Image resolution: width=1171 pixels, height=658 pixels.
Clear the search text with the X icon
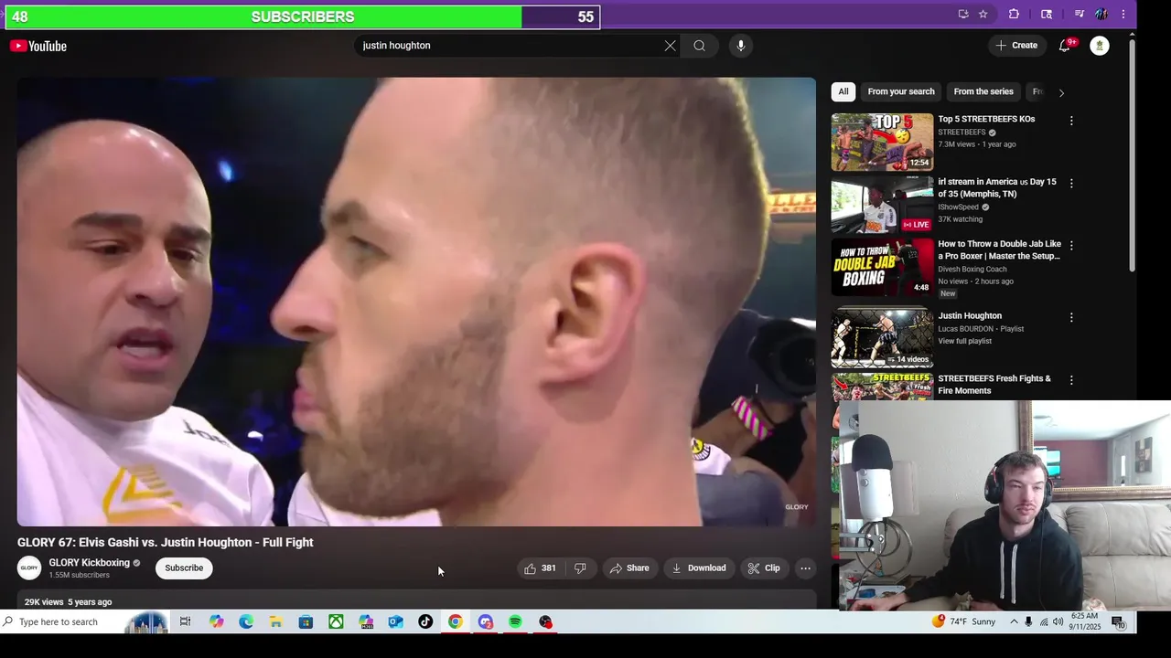670,46
